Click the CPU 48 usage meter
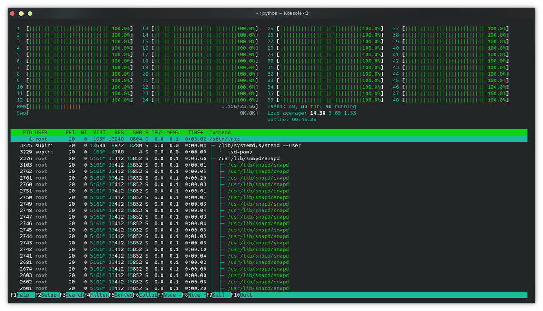This screenshot has width=543, height=311. 451,100
